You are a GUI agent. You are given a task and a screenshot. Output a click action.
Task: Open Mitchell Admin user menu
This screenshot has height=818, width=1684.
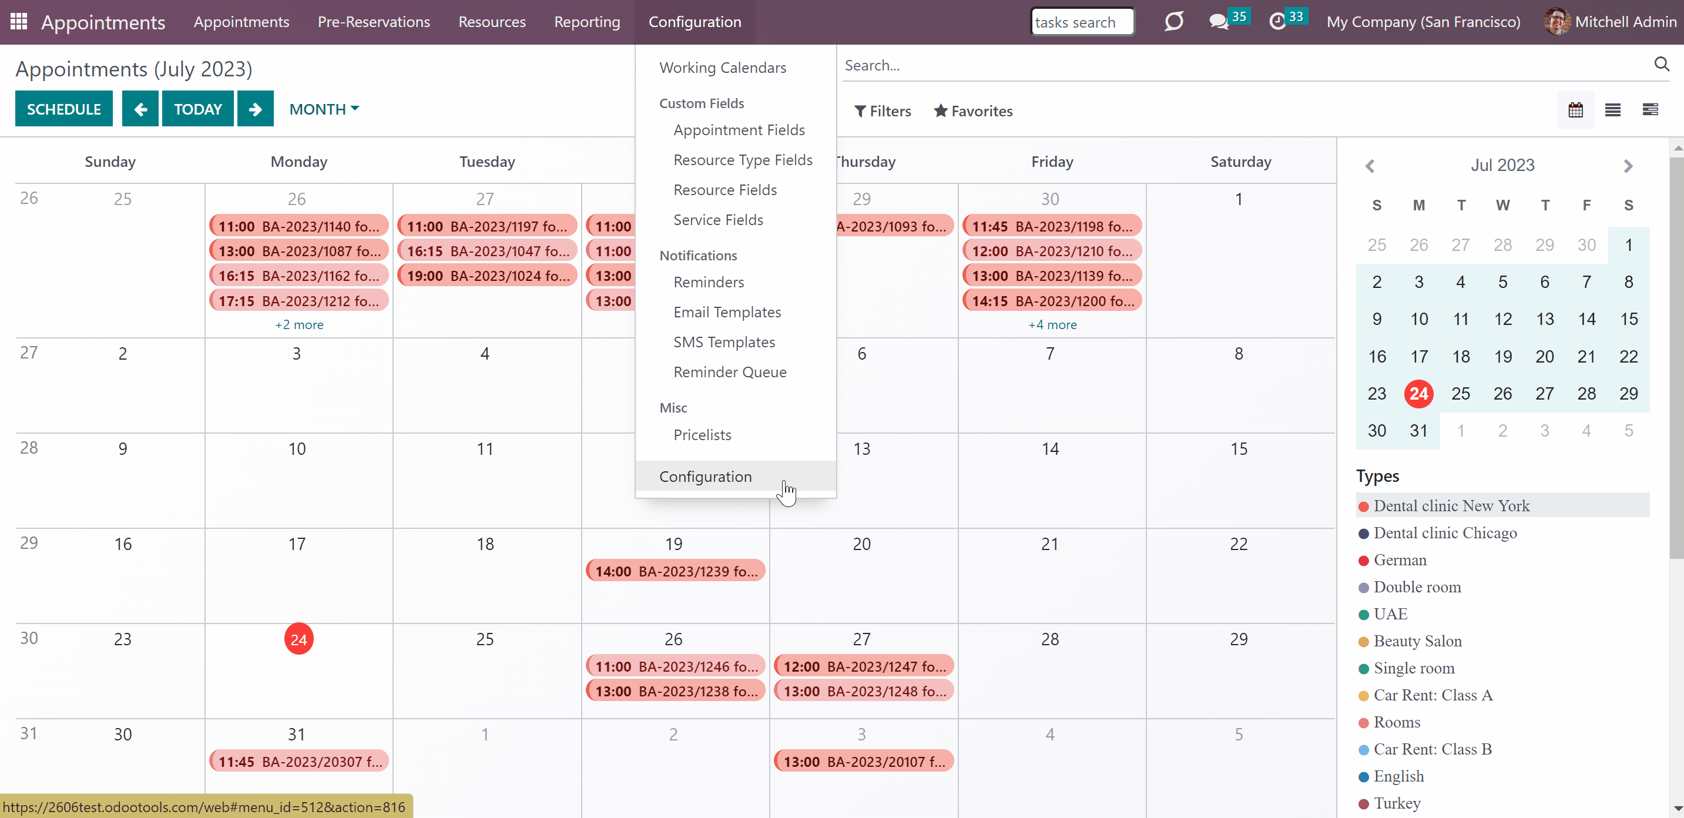[1610, 22]
